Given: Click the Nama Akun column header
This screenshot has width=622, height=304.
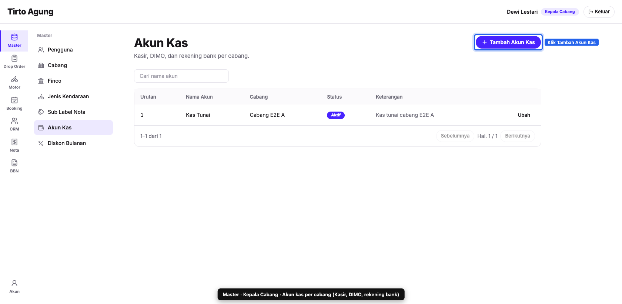Looking at the screenshot, I should 199,97.
